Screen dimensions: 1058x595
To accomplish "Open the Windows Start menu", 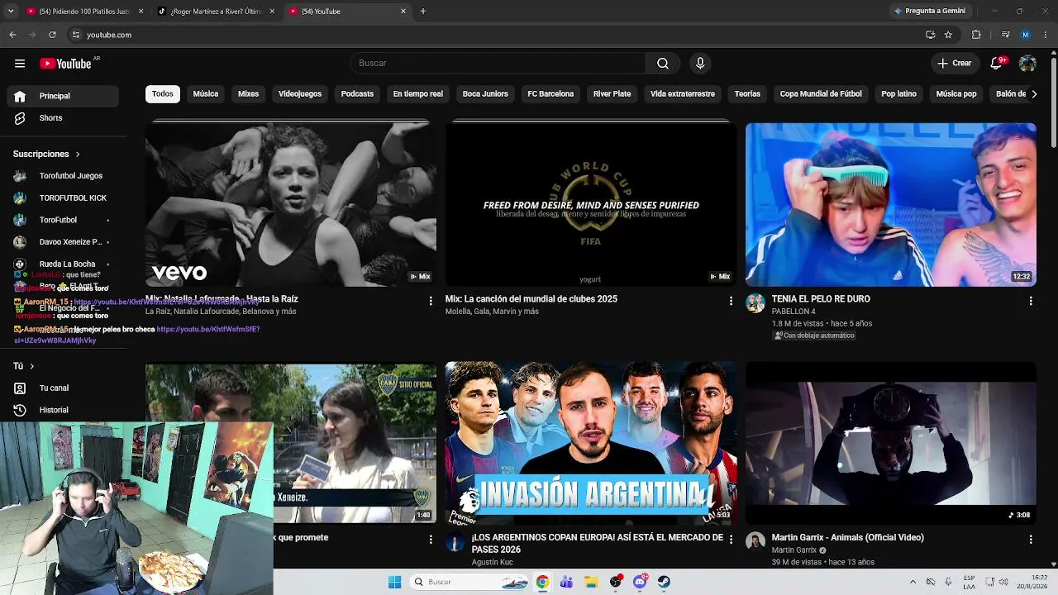I will click(x=394, y=582).
